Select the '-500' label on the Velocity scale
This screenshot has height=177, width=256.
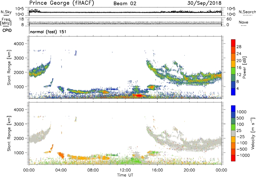point(242,149)
